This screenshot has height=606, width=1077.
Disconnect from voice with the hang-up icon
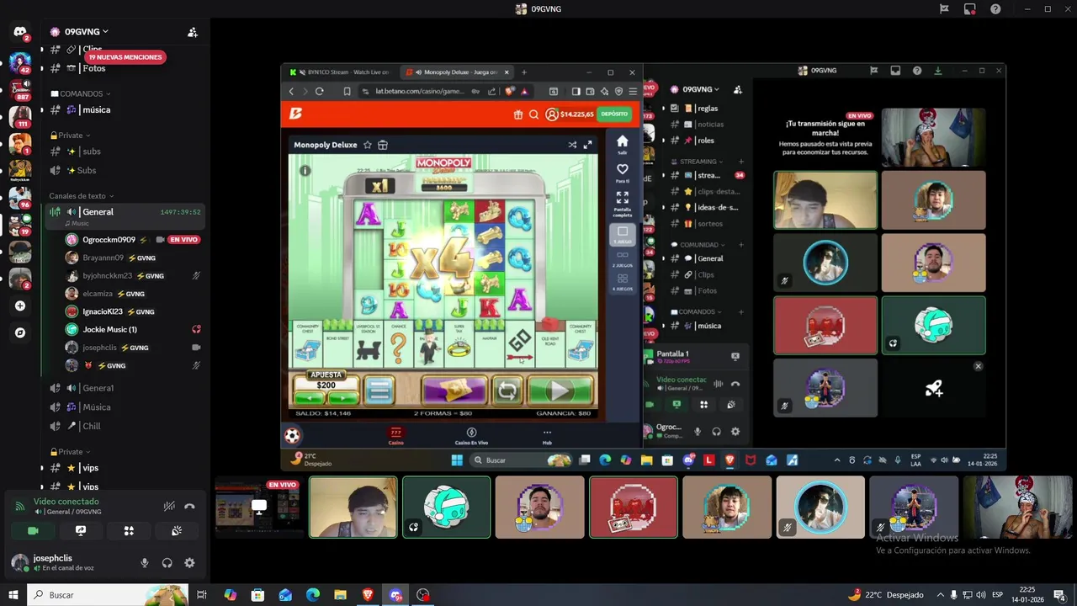tap(189, 506)
